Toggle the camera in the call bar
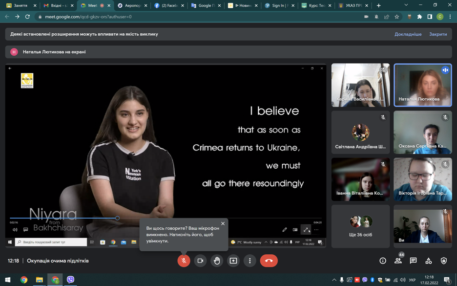The image size is (457, 286). pyautogui.click(x=200, y=261)
